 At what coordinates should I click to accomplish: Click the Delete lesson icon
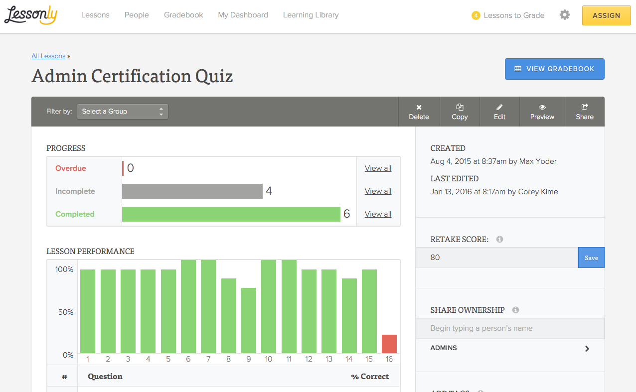pyautogui.click(x=419, y=107)
